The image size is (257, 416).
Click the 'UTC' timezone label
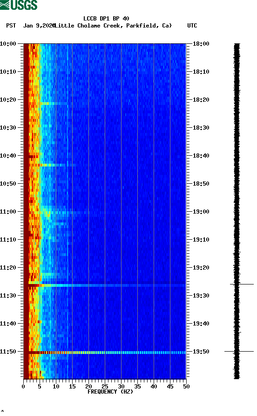pyautogui.click(x=192, y=26)
